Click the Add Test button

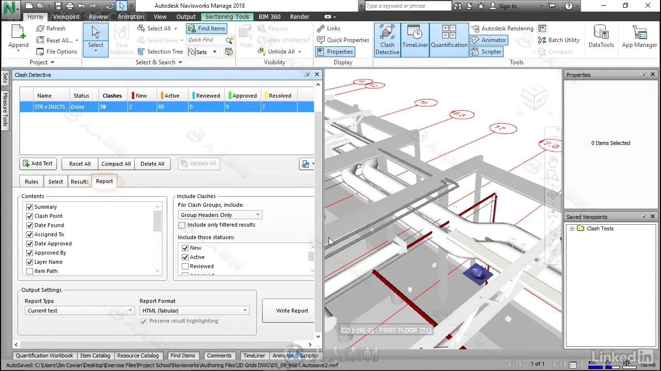point(38,163)
